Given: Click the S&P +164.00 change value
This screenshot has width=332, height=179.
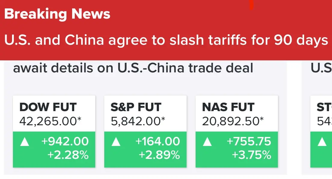Looking at the screenshot, I should tap(157, 141).
